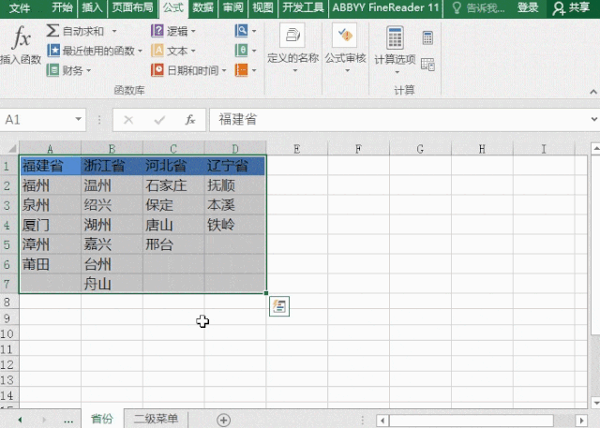Expand the Logical (逻辑) dropdown arrow
The width and height of the screenshot is (600, 428).
pos(193,31)
